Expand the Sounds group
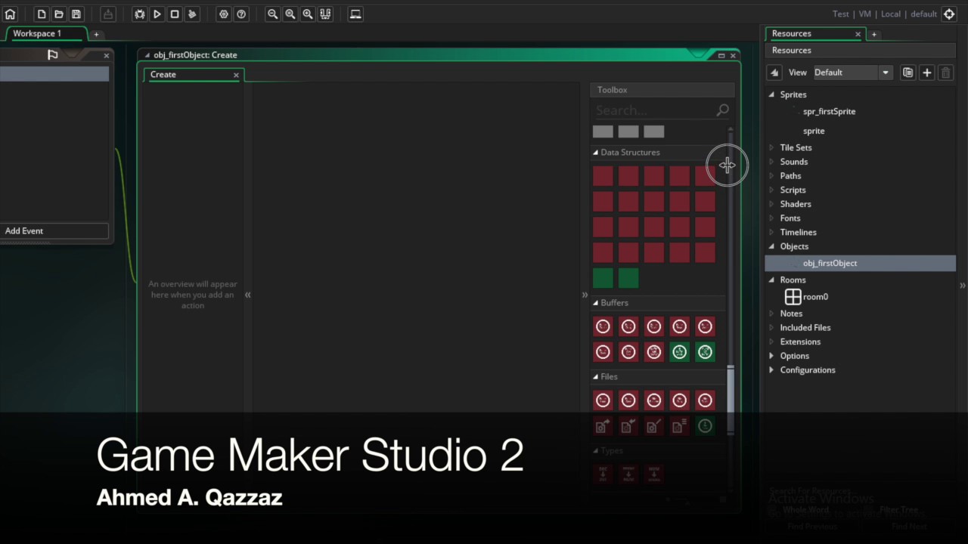968x544 pixels. coord(771,162)
